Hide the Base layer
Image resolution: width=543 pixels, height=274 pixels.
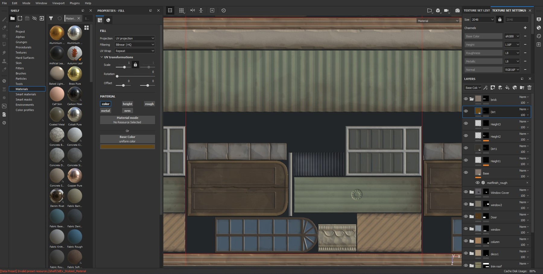pos(466,172)
